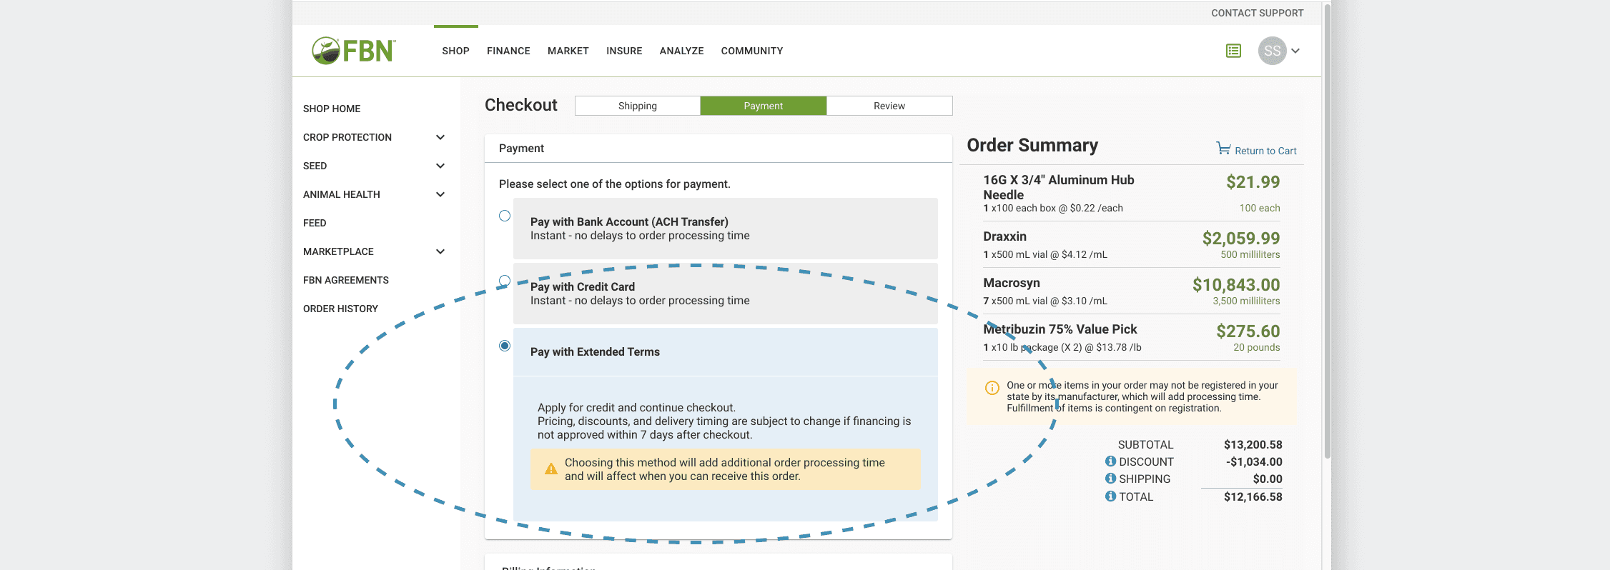Click the Macrosyn item name

(1012, 283)
